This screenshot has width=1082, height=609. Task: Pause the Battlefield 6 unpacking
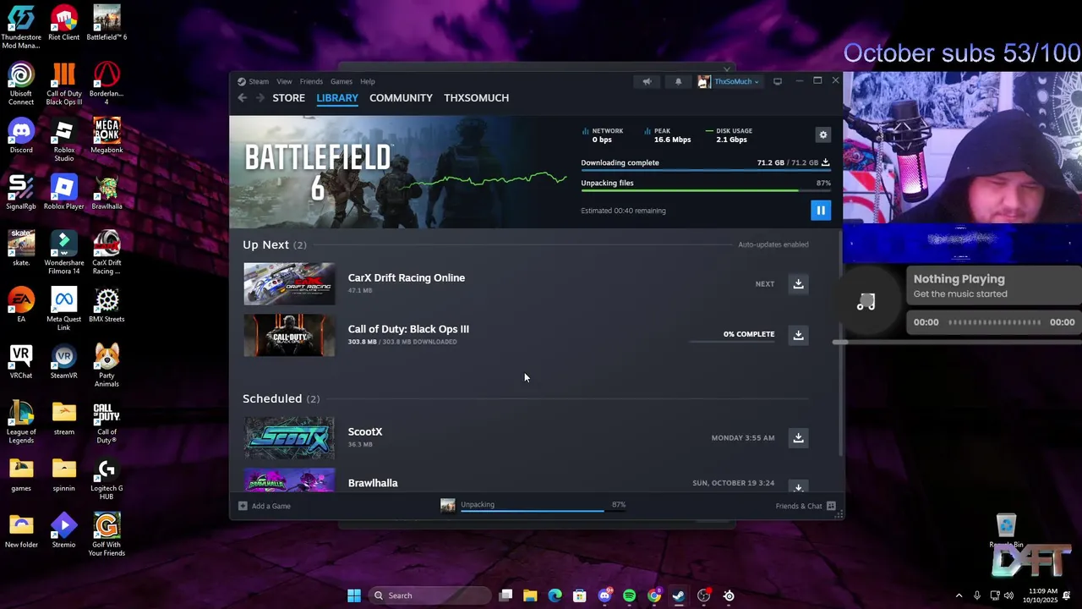(x=821, y=211)
